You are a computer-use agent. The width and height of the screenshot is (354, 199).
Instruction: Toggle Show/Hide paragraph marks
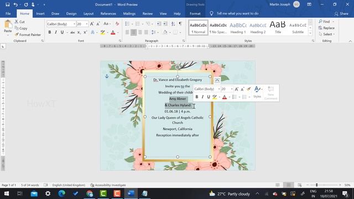[180, 24]
